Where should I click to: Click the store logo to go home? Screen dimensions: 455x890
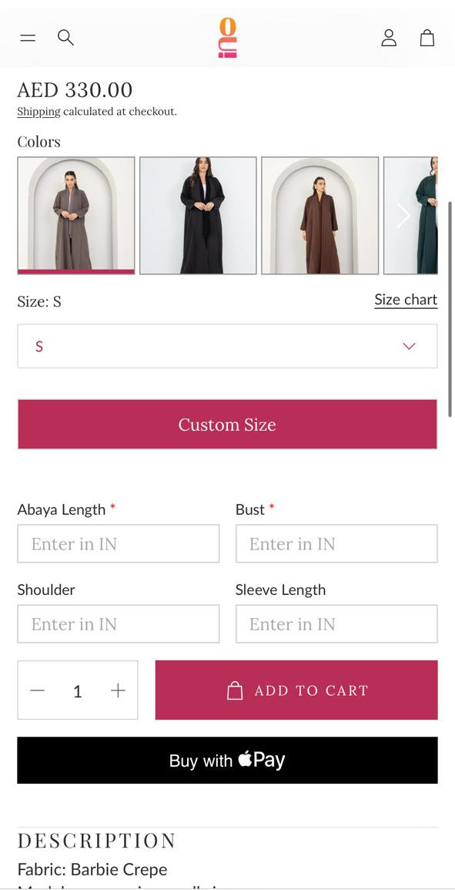coord(227,38)
